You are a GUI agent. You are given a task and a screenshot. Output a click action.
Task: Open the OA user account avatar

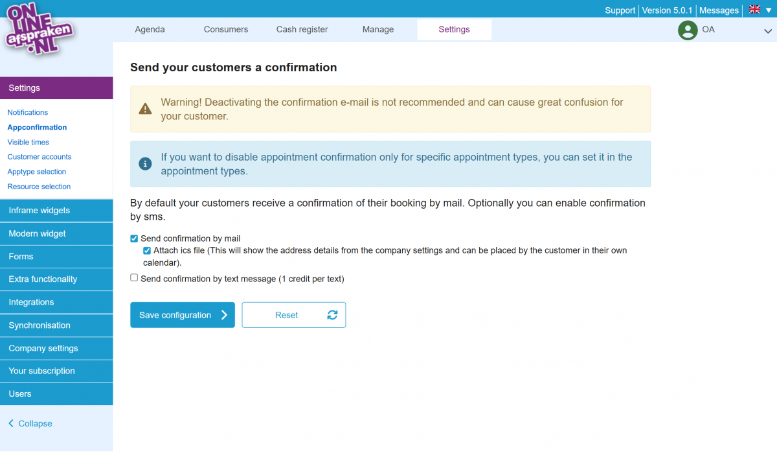688,30
